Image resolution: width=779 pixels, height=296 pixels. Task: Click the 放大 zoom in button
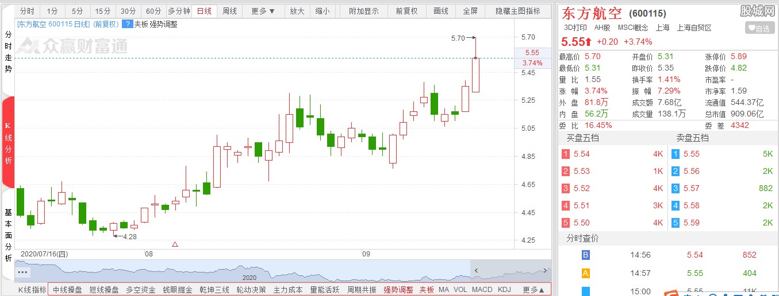(297, 11)
